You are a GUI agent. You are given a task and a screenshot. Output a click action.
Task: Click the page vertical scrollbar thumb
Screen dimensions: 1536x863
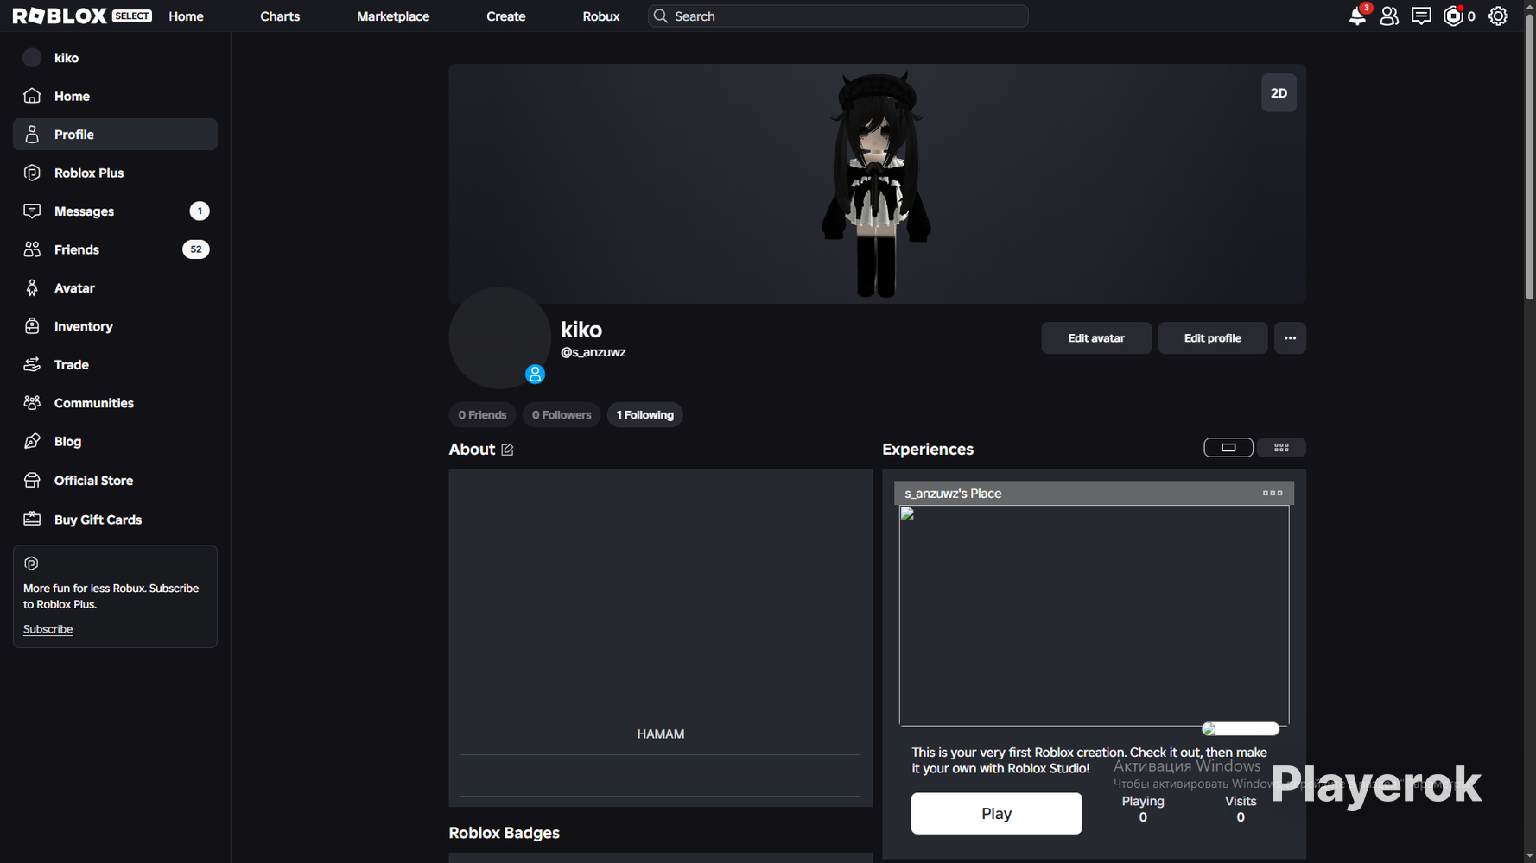[x=1529, y=158]
